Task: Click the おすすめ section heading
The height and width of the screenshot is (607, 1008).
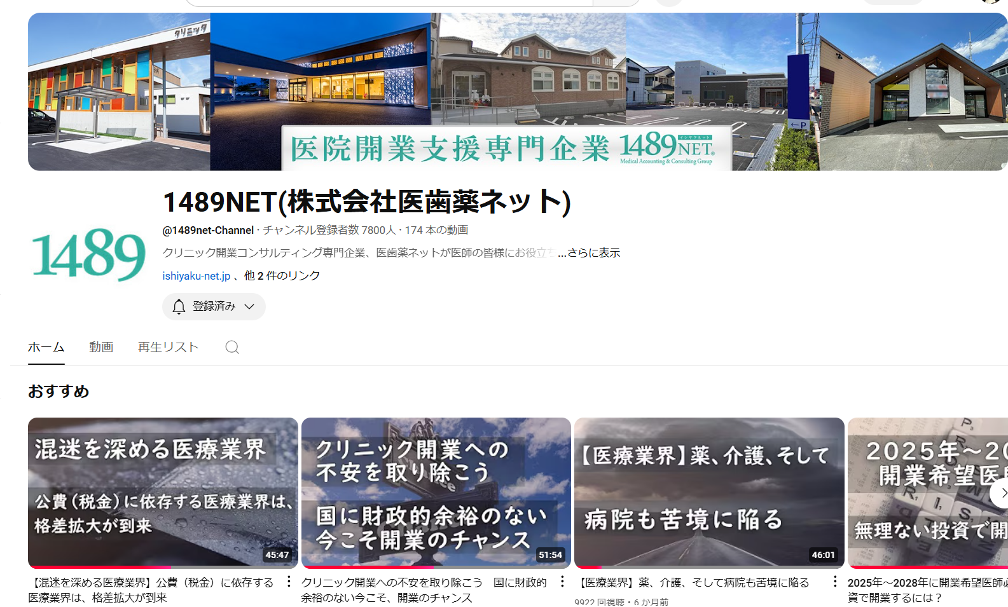Action: coord(59,392)
